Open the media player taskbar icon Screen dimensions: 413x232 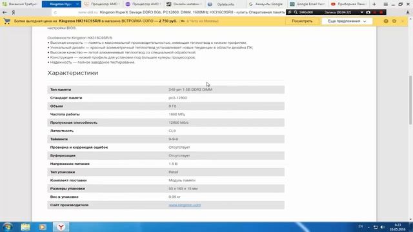(x=43, y=227)
